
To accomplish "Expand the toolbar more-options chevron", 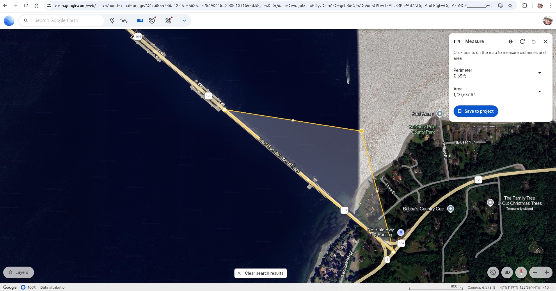I will point(184,20).
